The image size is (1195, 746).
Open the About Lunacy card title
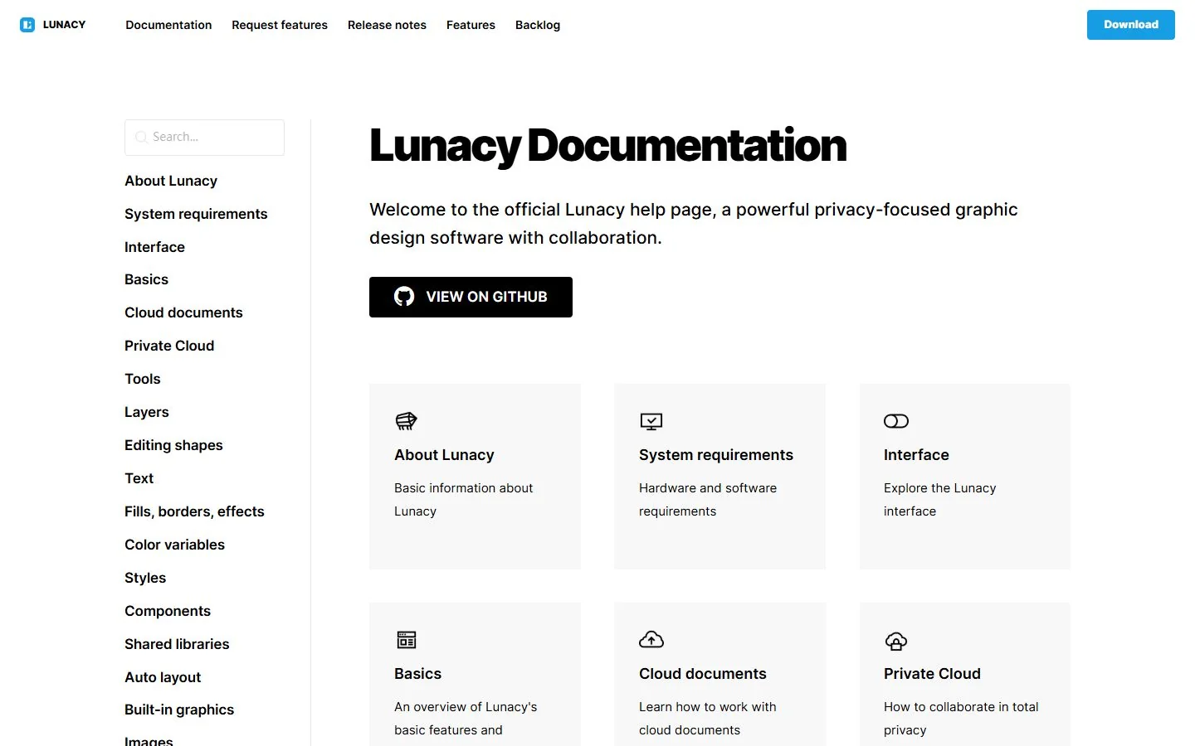(x=444, y=455)
